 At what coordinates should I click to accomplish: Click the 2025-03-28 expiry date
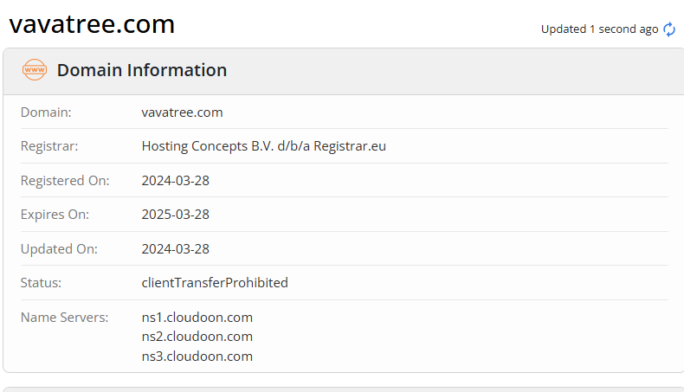coord(176,215)
